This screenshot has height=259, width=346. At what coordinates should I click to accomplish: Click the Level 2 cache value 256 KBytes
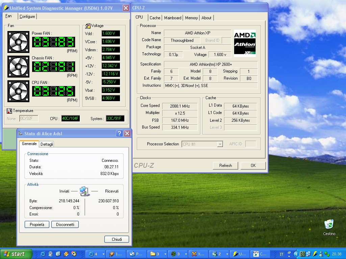coord(241,120)
